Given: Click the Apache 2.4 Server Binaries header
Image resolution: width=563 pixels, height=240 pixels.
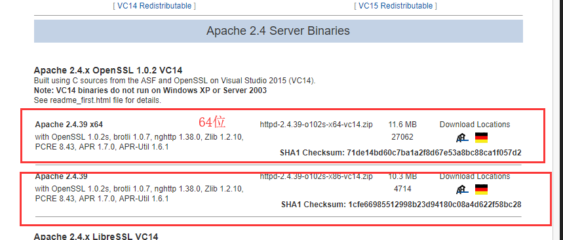Looking at the screenshot, I should (279, 31).
